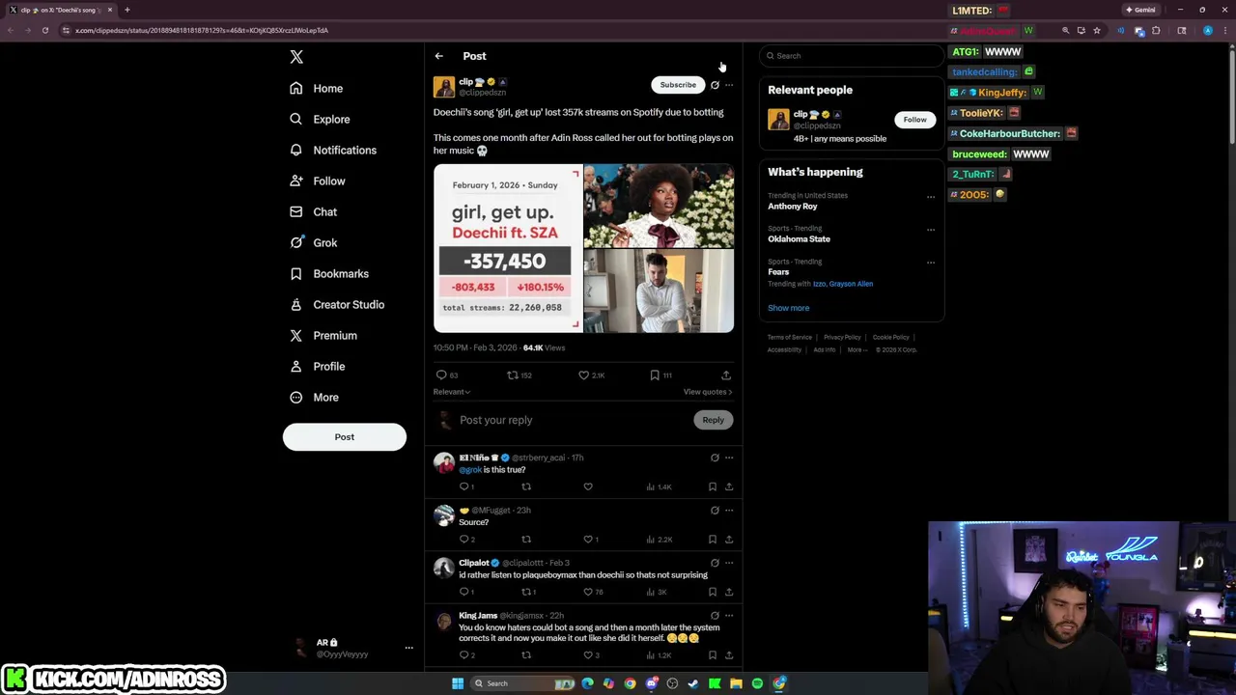The width and height of the screenshot is (1236, 695).
Task: Click the Creator Studio sidebar icon
Action: coord(296,304)
